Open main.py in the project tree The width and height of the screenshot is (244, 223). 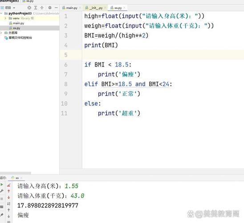click(16, 23)
